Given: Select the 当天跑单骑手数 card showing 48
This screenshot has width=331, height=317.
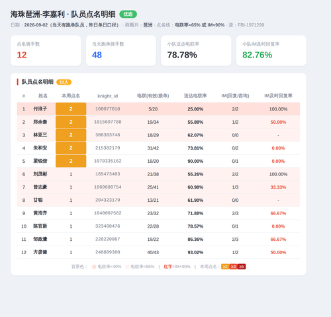Looking at the screenshot, I should point(121,50).
